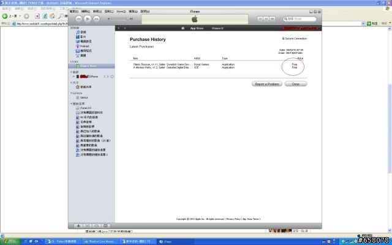Toggle shuffle button at bottom
Image resolution: width=392 pixels, height=245 pixels.
pyautogui.click(x=87, y=226)
